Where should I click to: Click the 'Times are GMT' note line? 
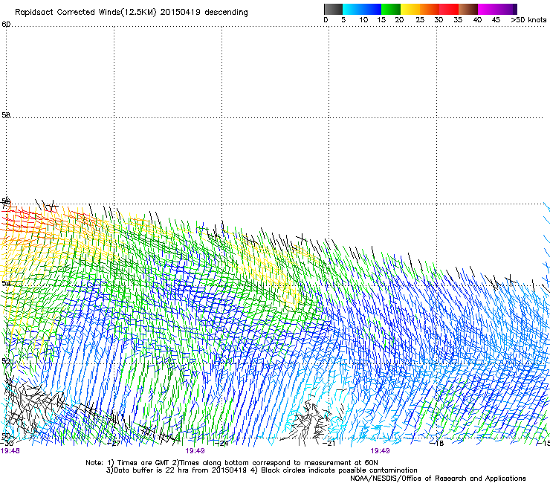pyautogui.click(x=232, y=463)
